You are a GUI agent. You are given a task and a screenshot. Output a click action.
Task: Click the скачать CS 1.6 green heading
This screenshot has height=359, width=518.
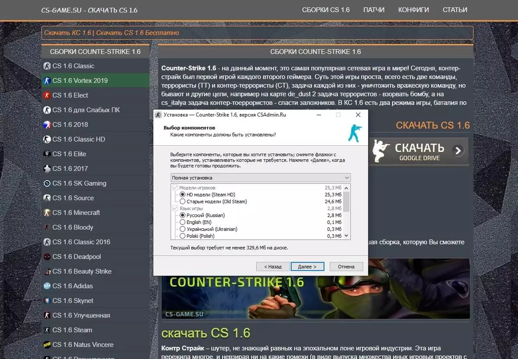point(206,333)
